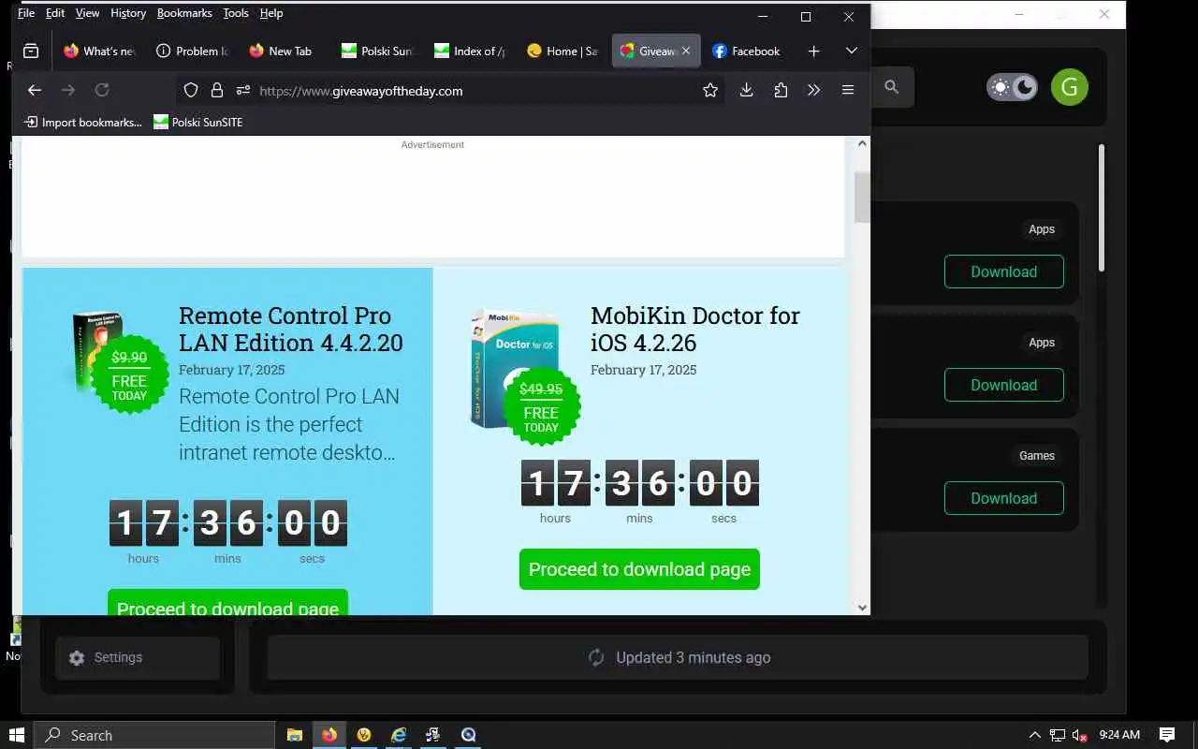Open the History menu

tap(128, 13)
